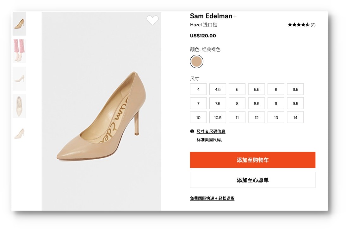Open the 尺寸 & 尺码信息 link
346x229 pixels.
(211, 131)
